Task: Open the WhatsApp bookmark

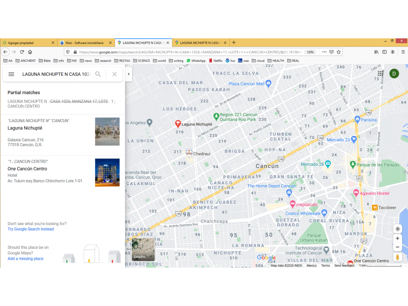Action: [196, 60]
